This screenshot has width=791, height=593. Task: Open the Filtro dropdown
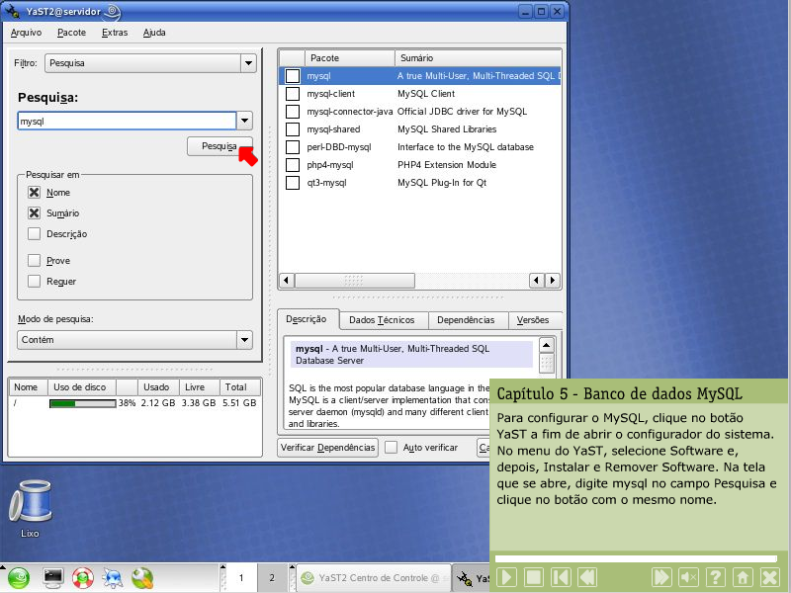(x=247, y=63)
